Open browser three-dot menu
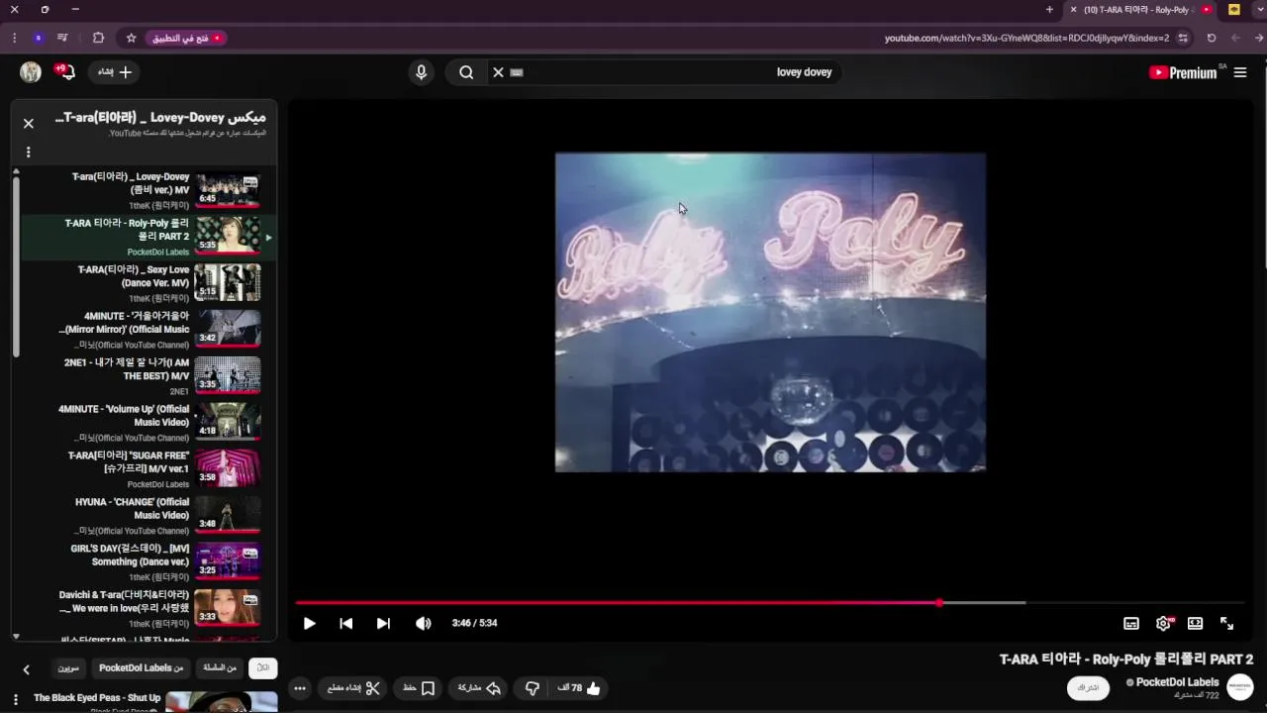 [14, 39]
